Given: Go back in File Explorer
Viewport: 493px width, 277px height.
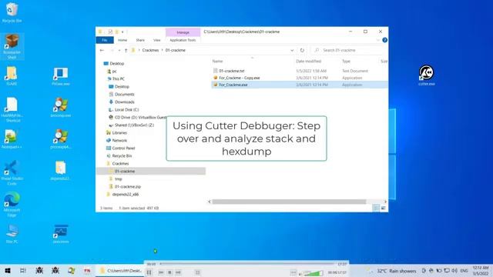Looking at the screenshot, I should click(x=102, y=50).
